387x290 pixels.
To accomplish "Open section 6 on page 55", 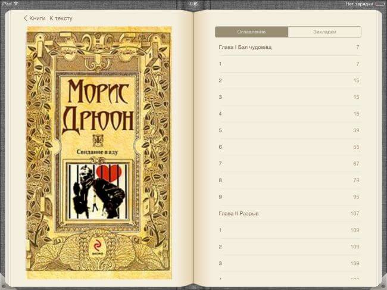I will click(x=289, y=147).
